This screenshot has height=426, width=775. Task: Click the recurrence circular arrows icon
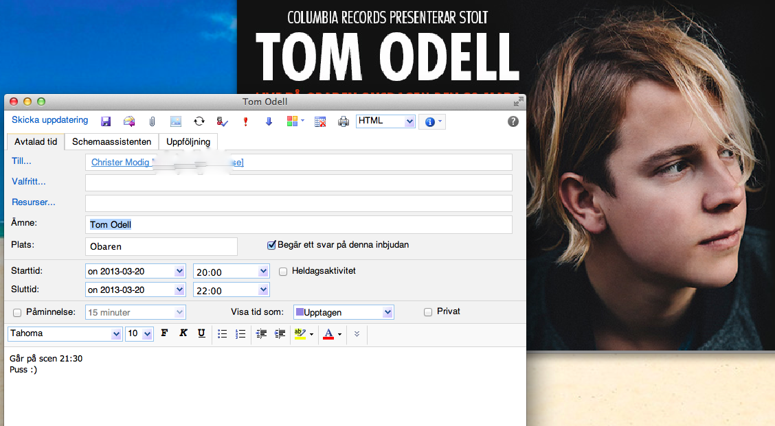199,121
